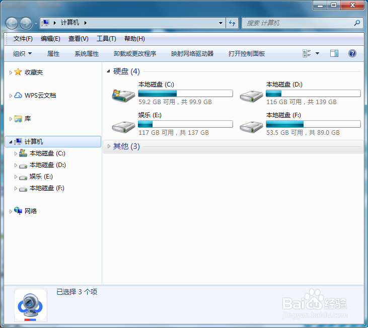Toggle the preview pane icon
Image resolution: width=368 pixels, height=328 pixels.
tap(334, 53)
